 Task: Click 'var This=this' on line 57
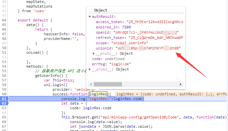click(x=59, y=80)
